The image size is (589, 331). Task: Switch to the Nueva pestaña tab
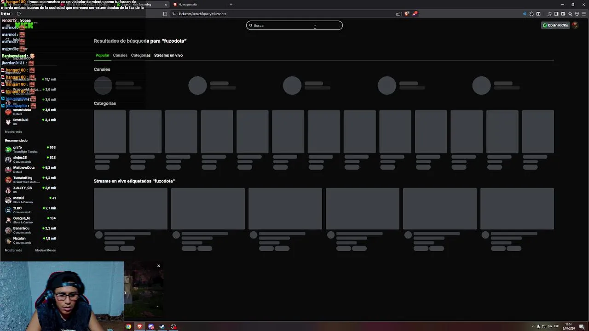click(x=198, y=5)
